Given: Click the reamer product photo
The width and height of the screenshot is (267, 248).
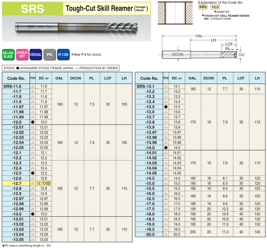Looking at the screenshot, I should (x=76, y=28).
